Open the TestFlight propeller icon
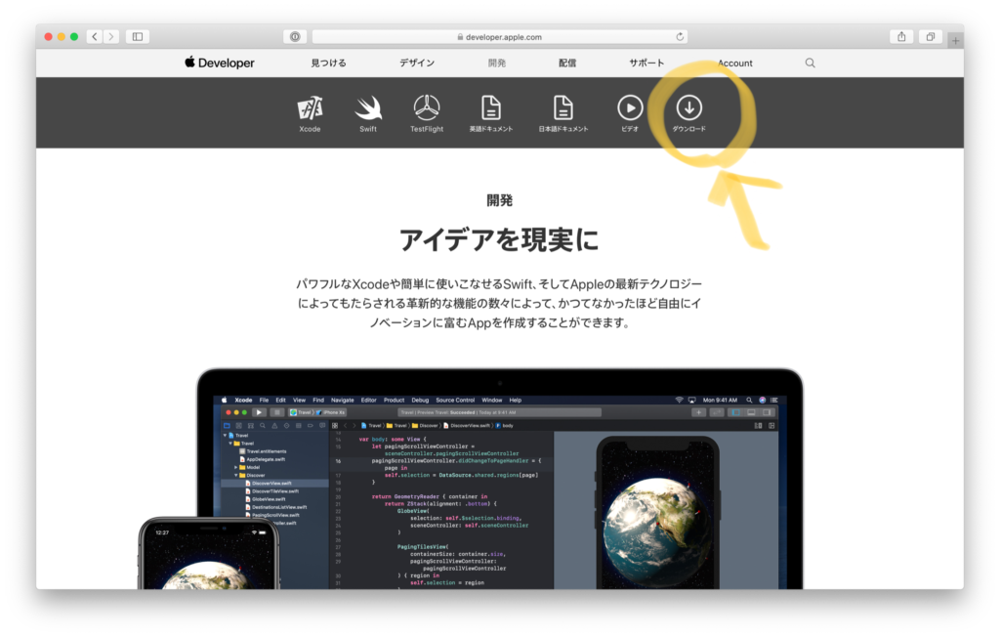This screenshot has height=637, width=1000. click(x=426, y=108)
